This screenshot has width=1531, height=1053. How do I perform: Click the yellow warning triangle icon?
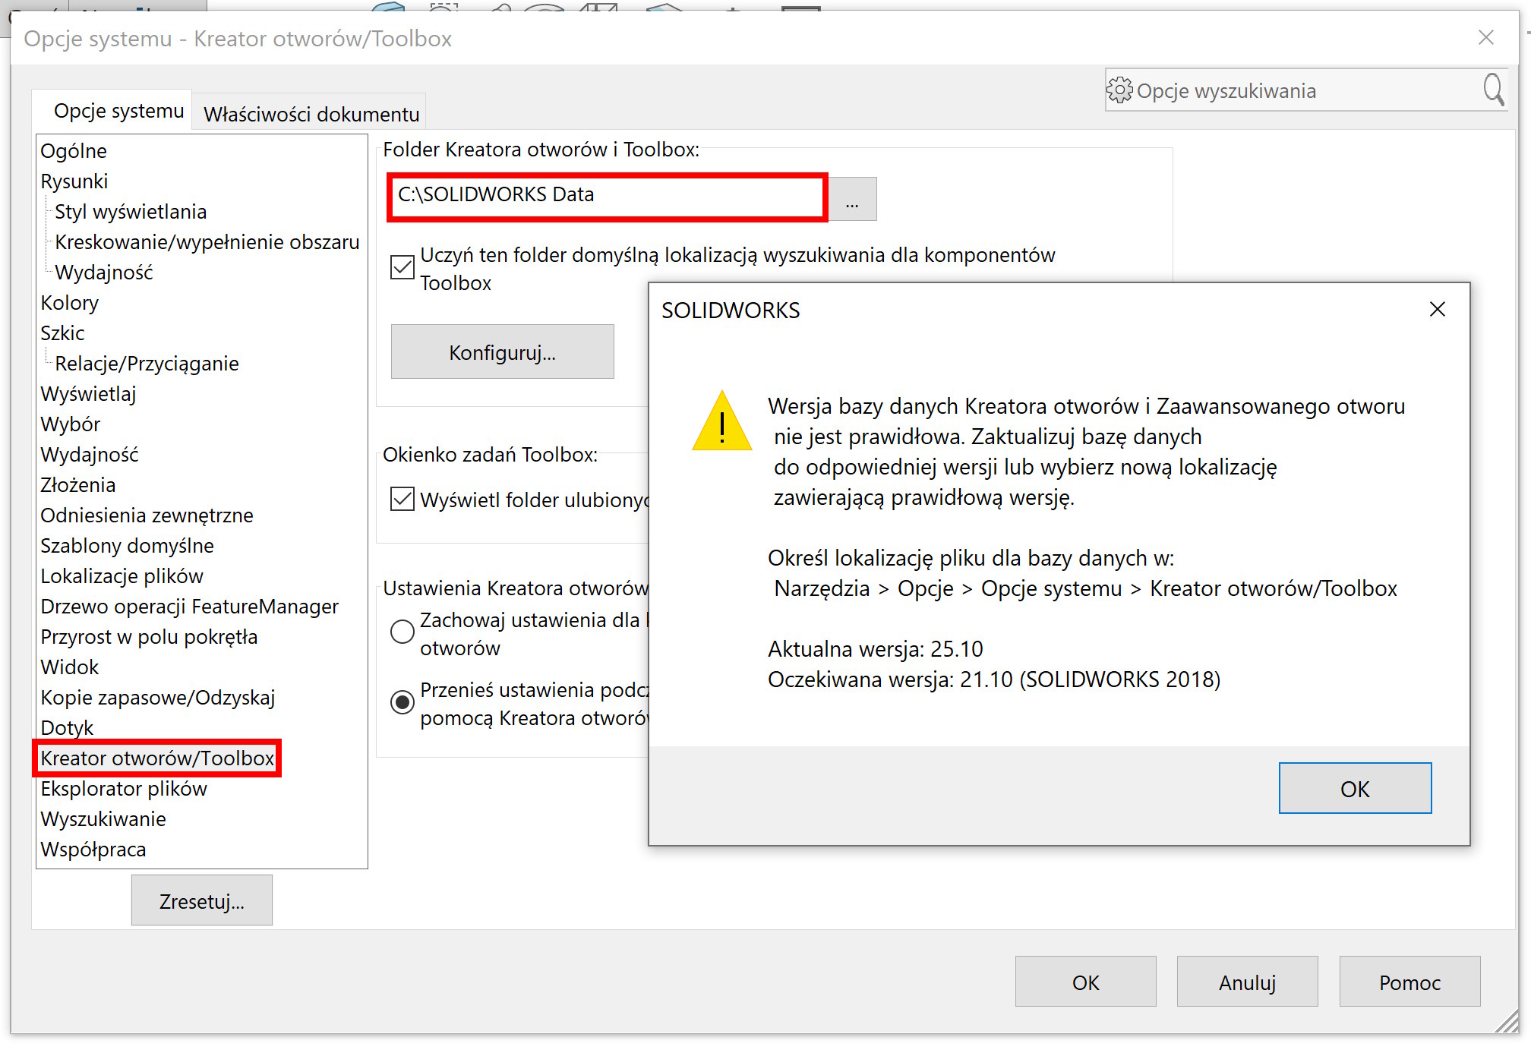pos(721,421)
